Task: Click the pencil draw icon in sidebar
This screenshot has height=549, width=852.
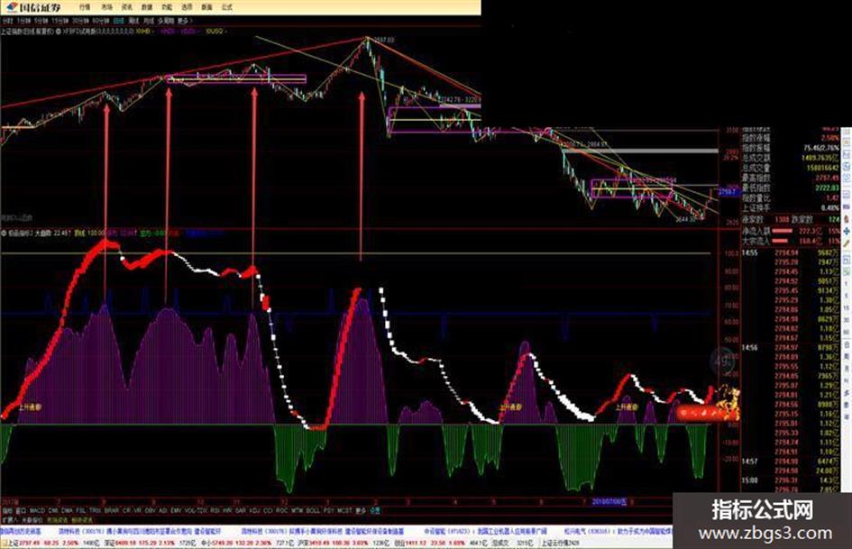Action: (846, 243)
